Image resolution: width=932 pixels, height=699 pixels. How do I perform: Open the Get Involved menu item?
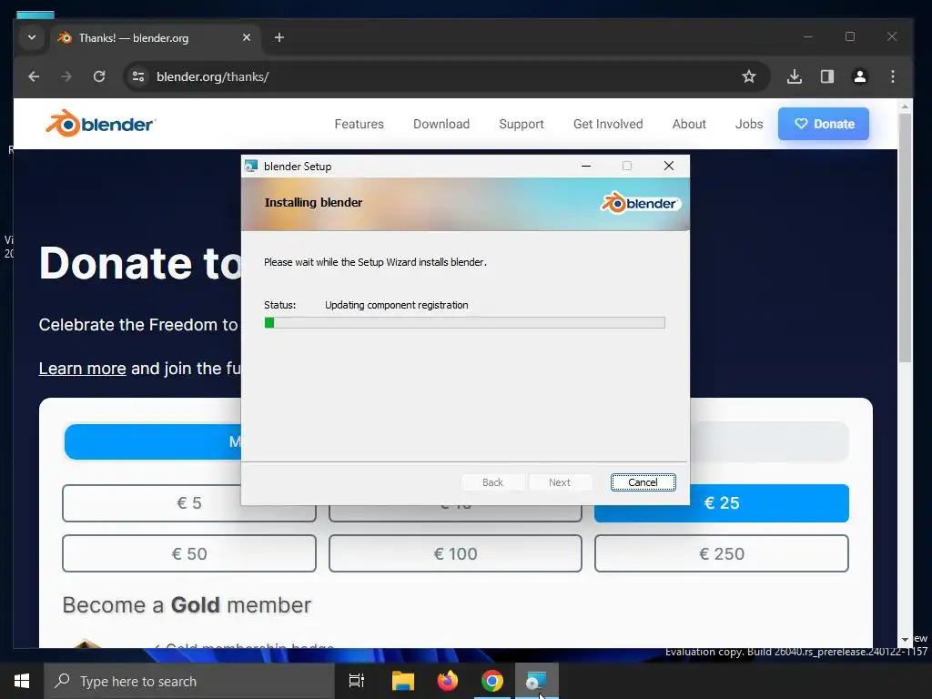[608, 124]
